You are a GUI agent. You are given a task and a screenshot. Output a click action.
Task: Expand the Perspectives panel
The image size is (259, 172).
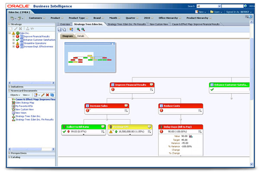[9, 153]
